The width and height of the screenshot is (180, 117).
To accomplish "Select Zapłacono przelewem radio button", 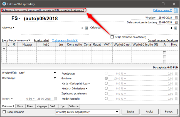I will point(106,93).
